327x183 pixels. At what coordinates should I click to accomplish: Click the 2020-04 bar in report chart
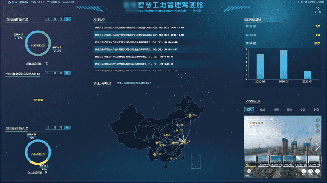[307, 75]
